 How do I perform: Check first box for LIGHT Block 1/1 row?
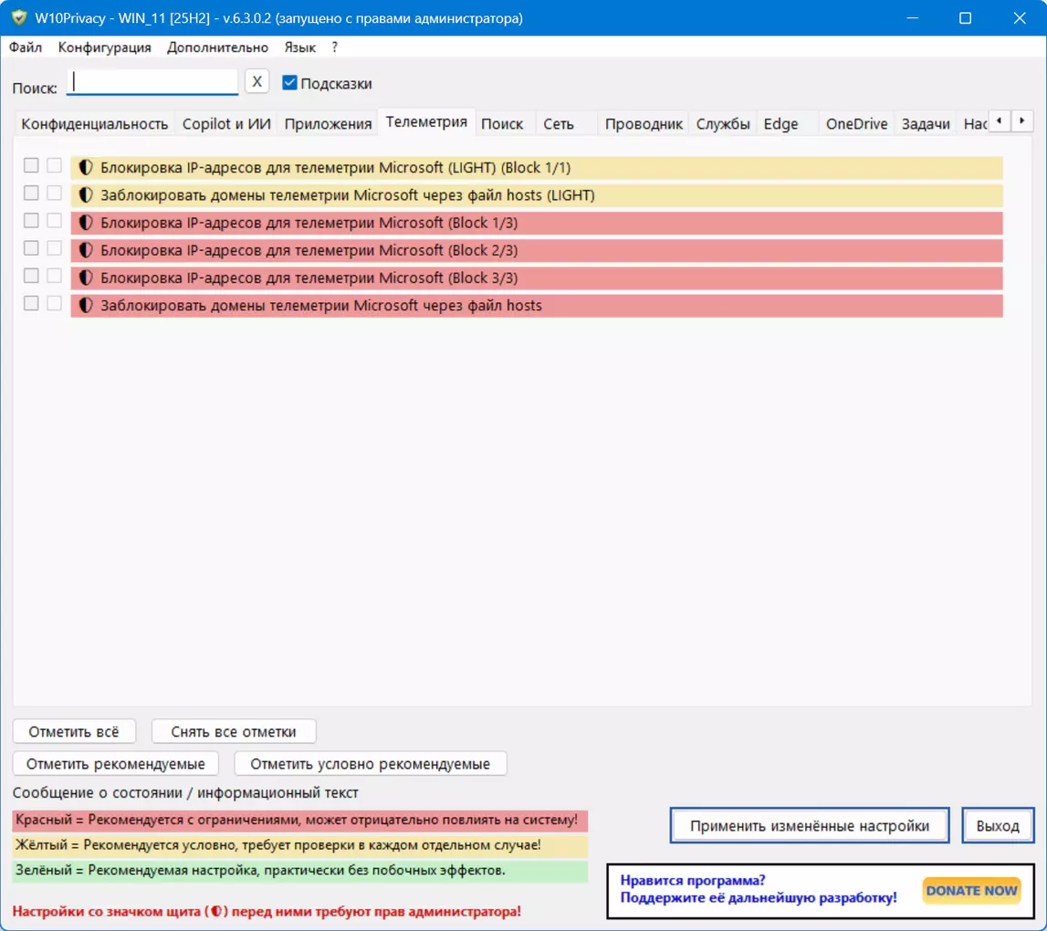pyautogui.click(x=31, y=165)
